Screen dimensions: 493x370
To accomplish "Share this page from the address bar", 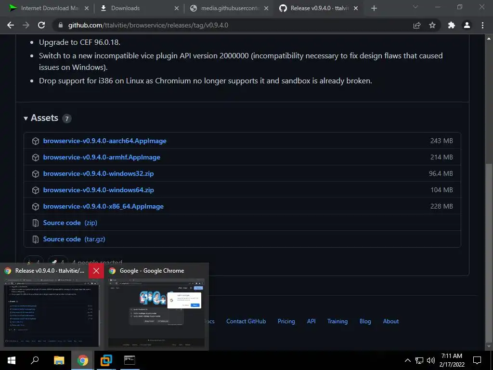I will (417, 25).
